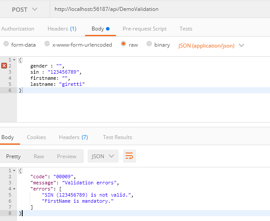The width and height of the screenshot is (270, 221).
Task: Switch to the Authorization tab
Action: [x=17, y=29]
